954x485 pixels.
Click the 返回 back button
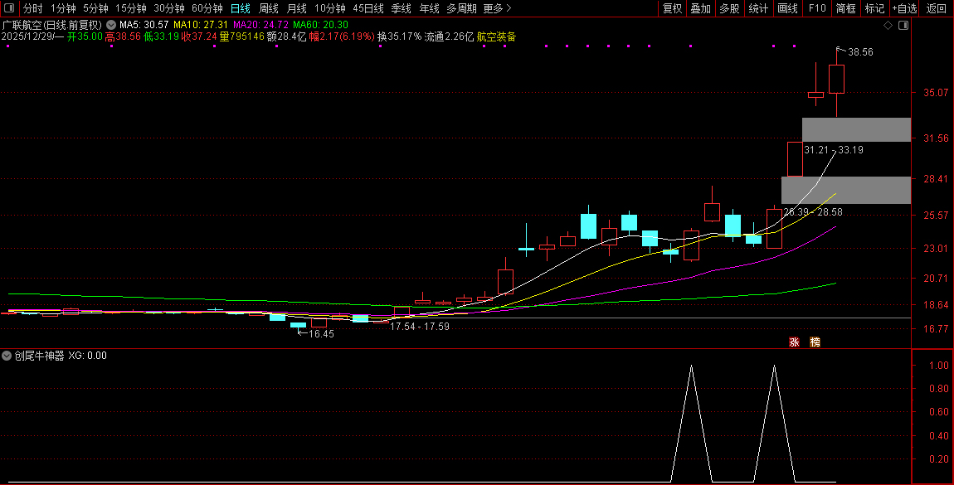point(937,8)
